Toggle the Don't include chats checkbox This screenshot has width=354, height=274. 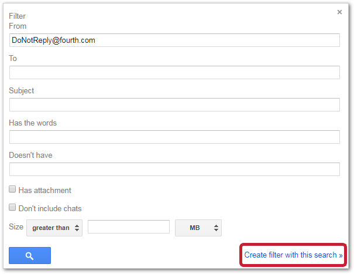[x=12, y=208]
